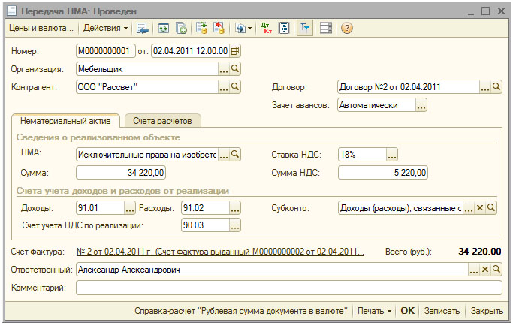Click the Расходы account field 91.02

(x=205, y=208)
